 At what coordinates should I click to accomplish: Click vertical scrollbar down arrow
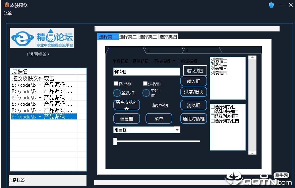click(x=252, y=153)
